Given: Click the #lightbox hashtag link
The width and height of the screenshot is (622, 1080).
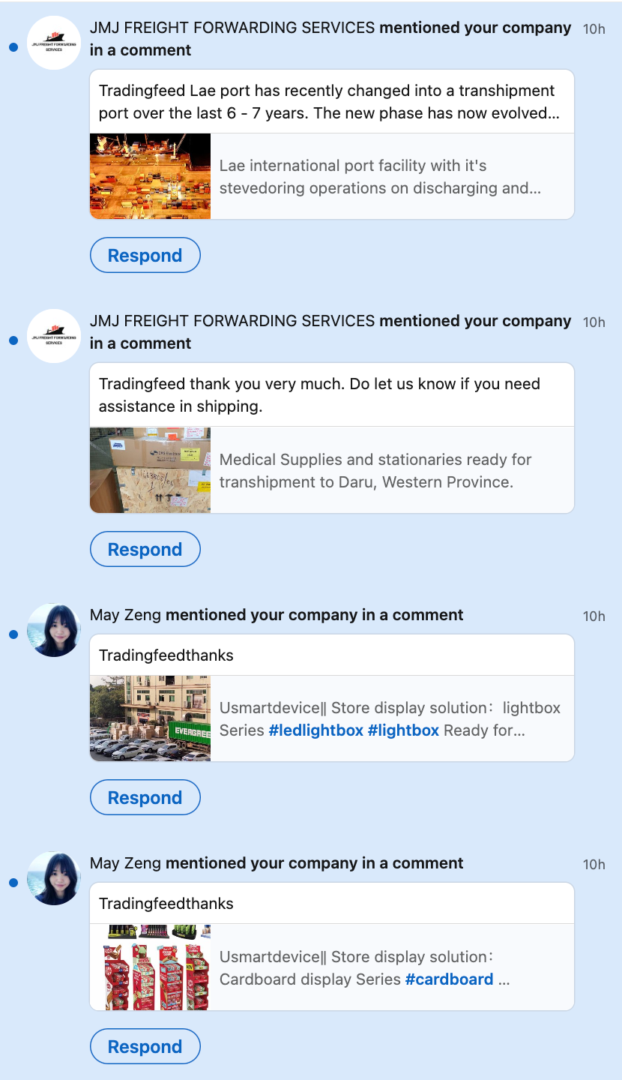Looking at the screenshot, I should coord(403,730).
